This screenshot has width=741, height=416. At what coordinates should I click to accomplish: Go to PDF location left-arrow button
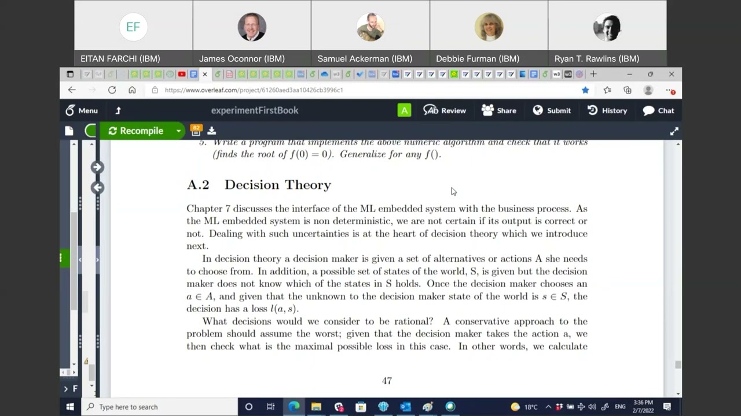[97, 187]
